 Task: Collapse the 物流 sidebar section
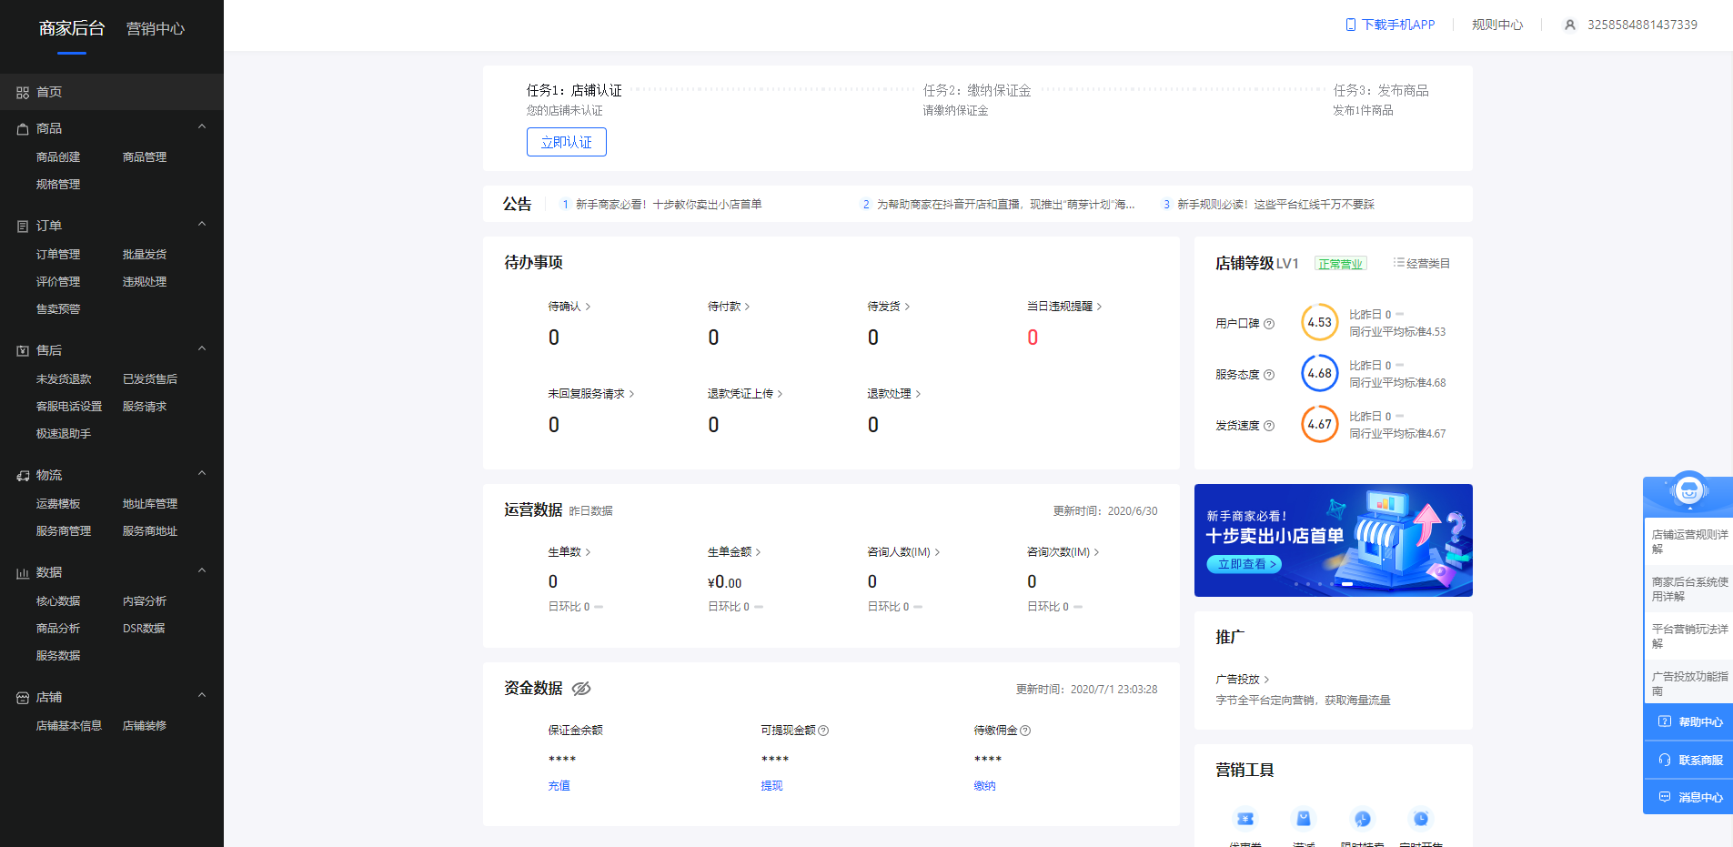pos(202,474)
